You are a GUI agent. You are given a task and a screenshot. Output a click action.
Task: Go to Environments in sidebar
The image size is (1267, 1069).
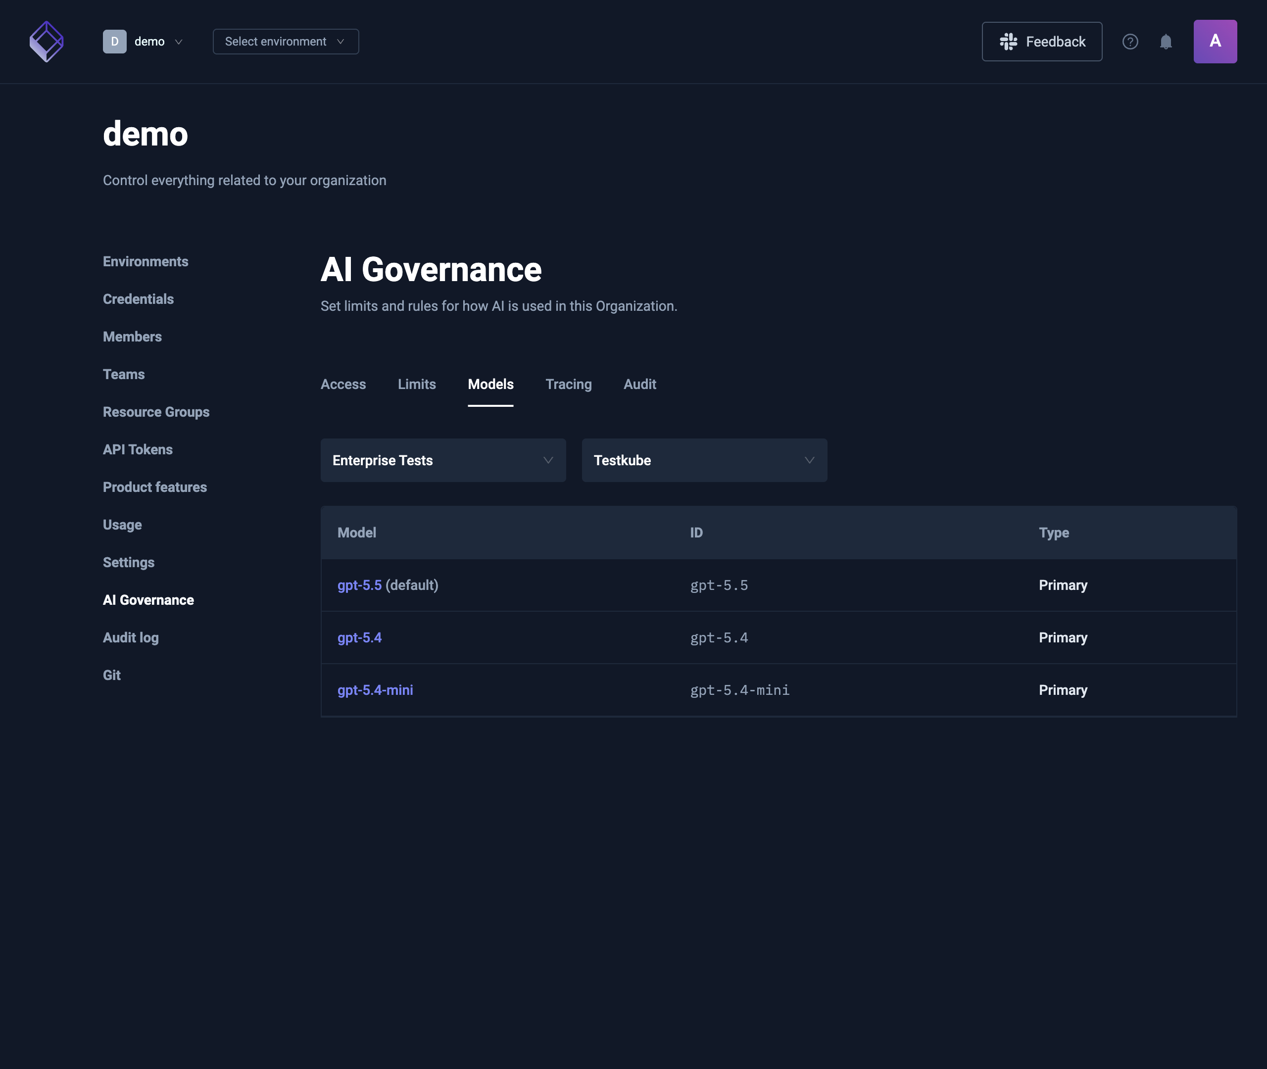146,262
